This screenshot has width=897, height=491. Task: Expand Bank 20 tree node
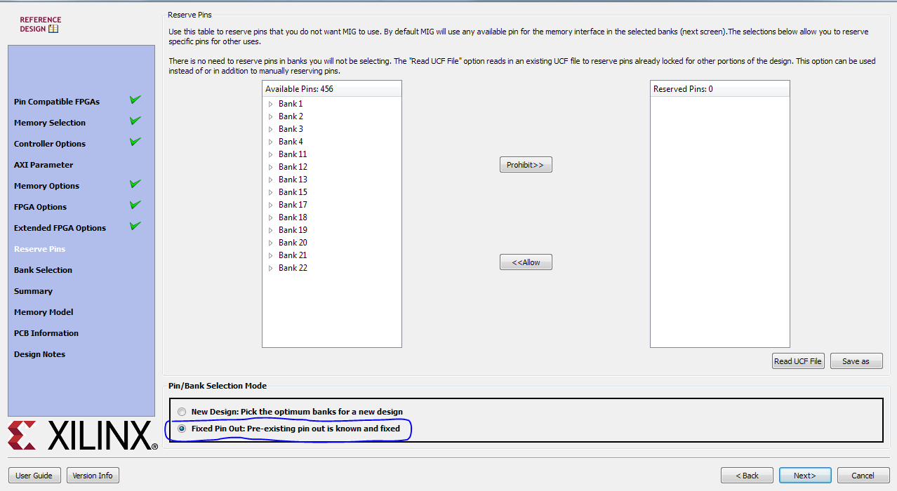tap(271, 243)
